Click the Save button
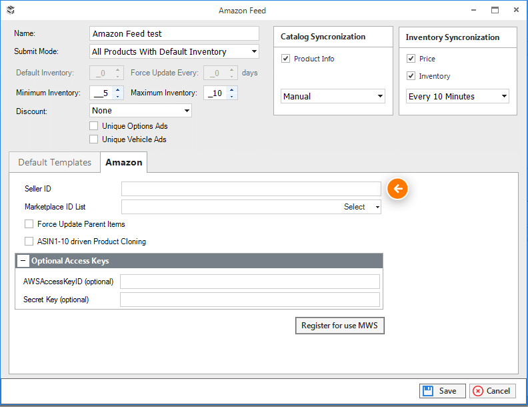This screenshot has height=407, width=528. 442,391
